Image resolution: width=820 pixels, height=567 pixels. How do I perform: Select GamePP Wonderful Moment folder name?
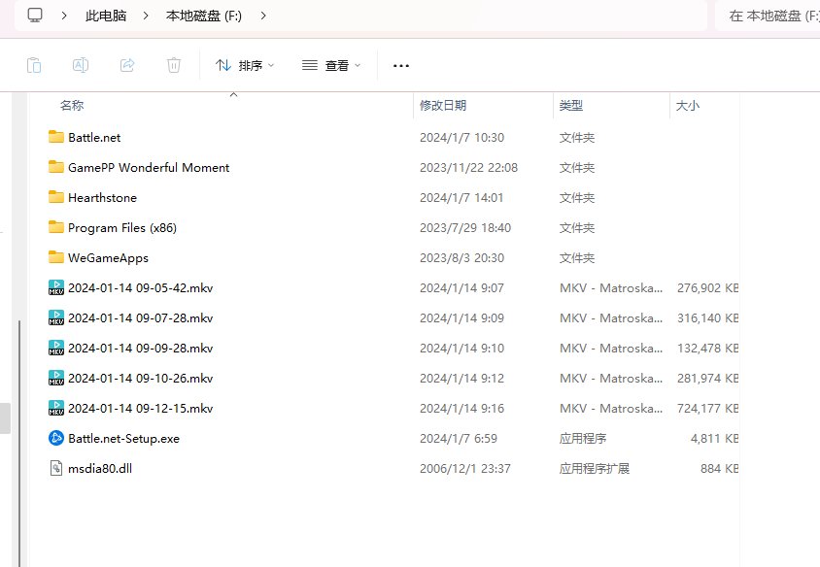tap(149, 168)
